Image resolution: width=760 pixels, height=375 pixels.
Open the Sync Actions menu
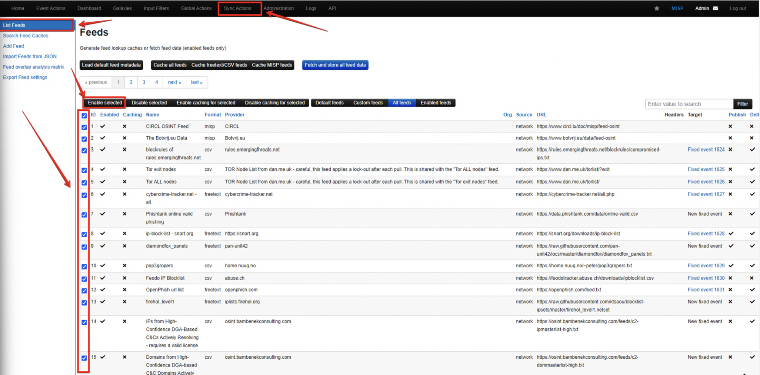237,8
